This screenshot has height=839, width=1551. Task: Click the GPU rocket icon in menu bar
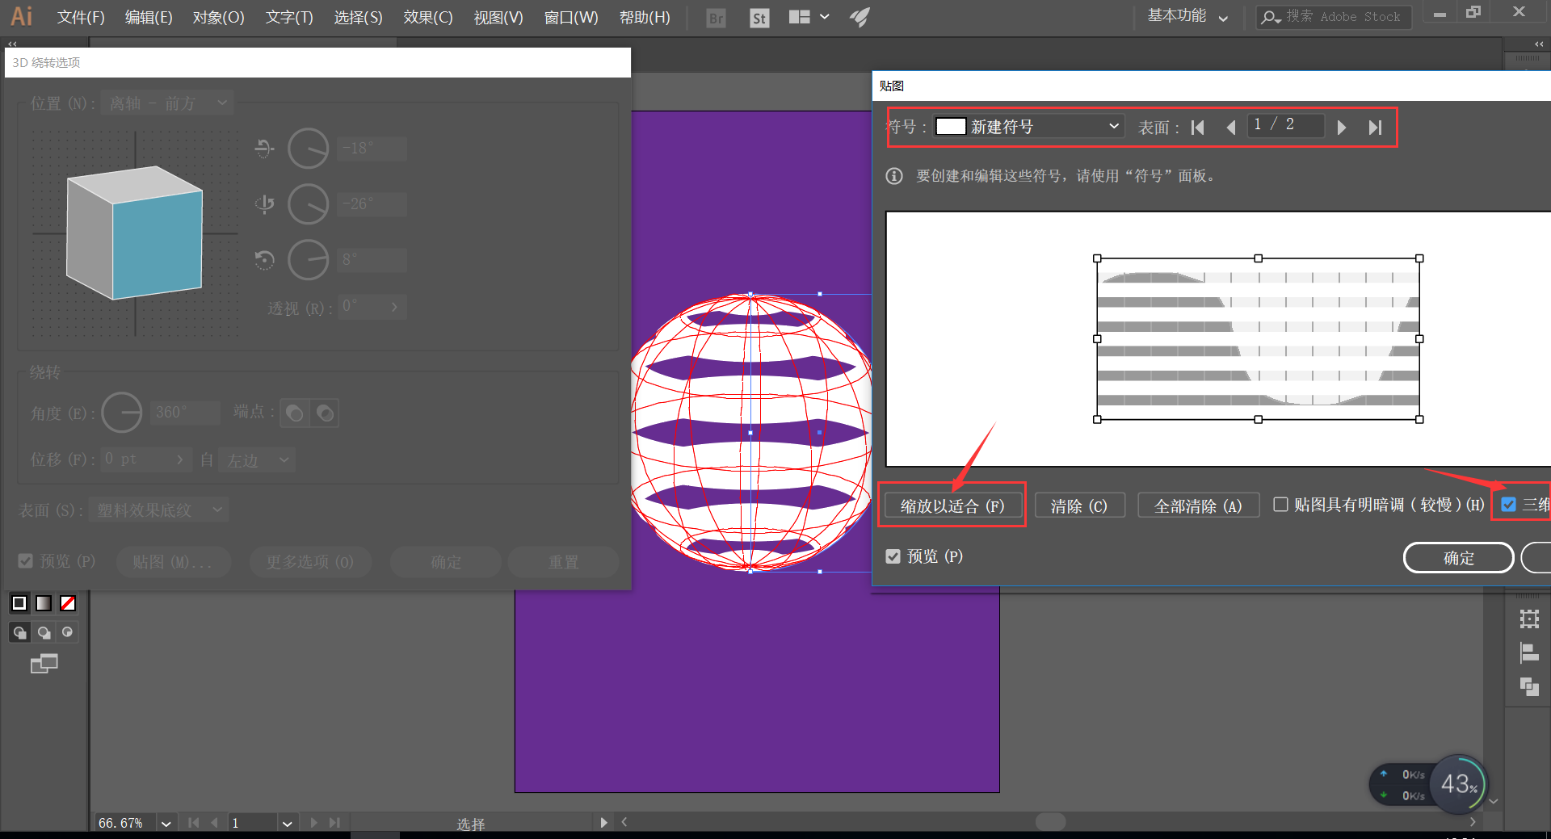click(x=860, y=17)
